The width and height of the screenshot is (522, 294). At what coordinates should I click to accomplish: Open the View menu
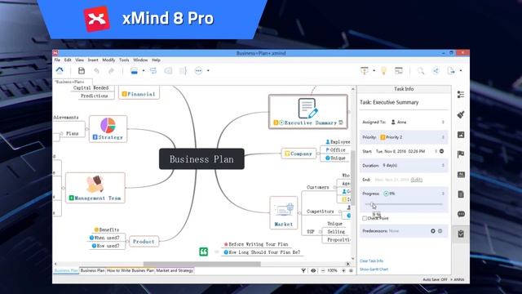(x=80, y=60)
